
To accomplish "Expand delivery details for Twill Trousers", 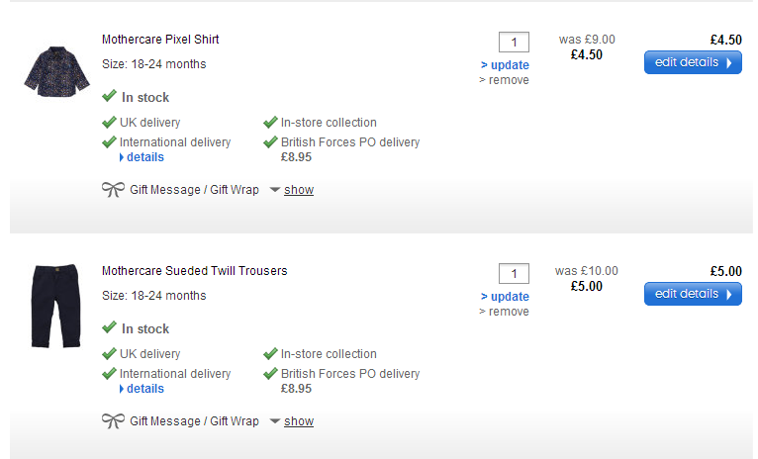I will [142, 389].
